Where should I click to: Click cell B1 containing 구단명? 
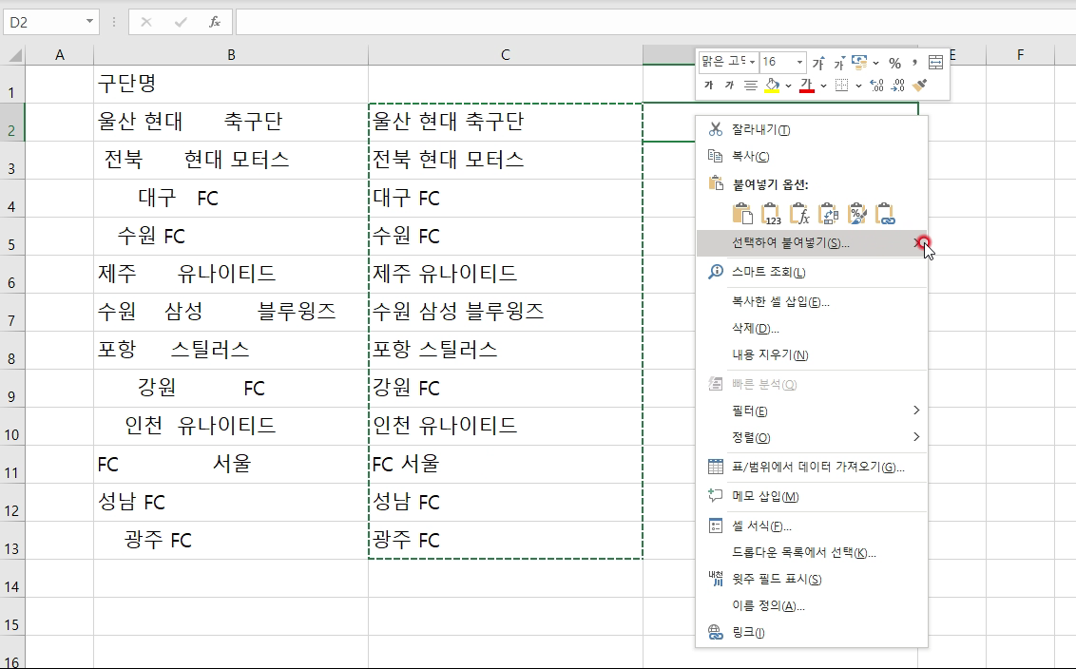[231, 85]
